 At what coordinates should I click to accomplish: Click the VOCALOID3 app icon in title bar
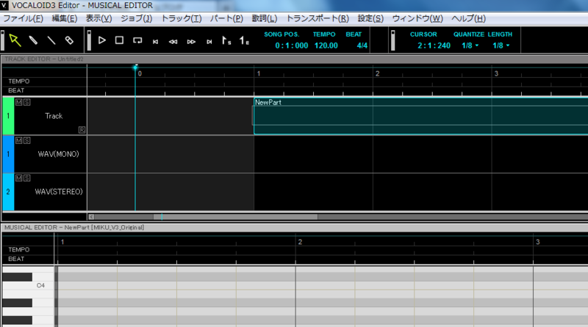coord(4,5)
